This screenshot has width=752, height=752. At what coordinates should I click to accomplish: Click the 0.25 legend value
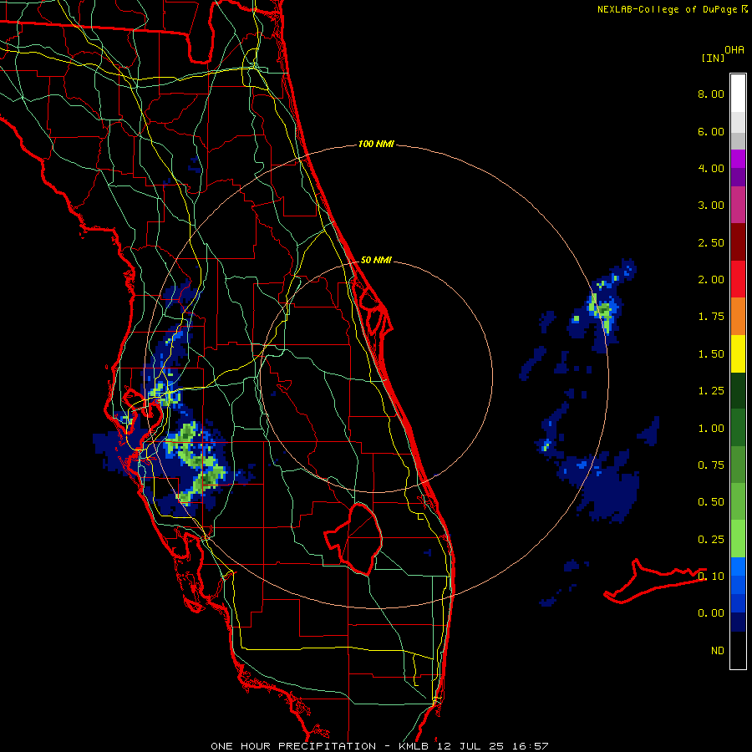[711, 540]
